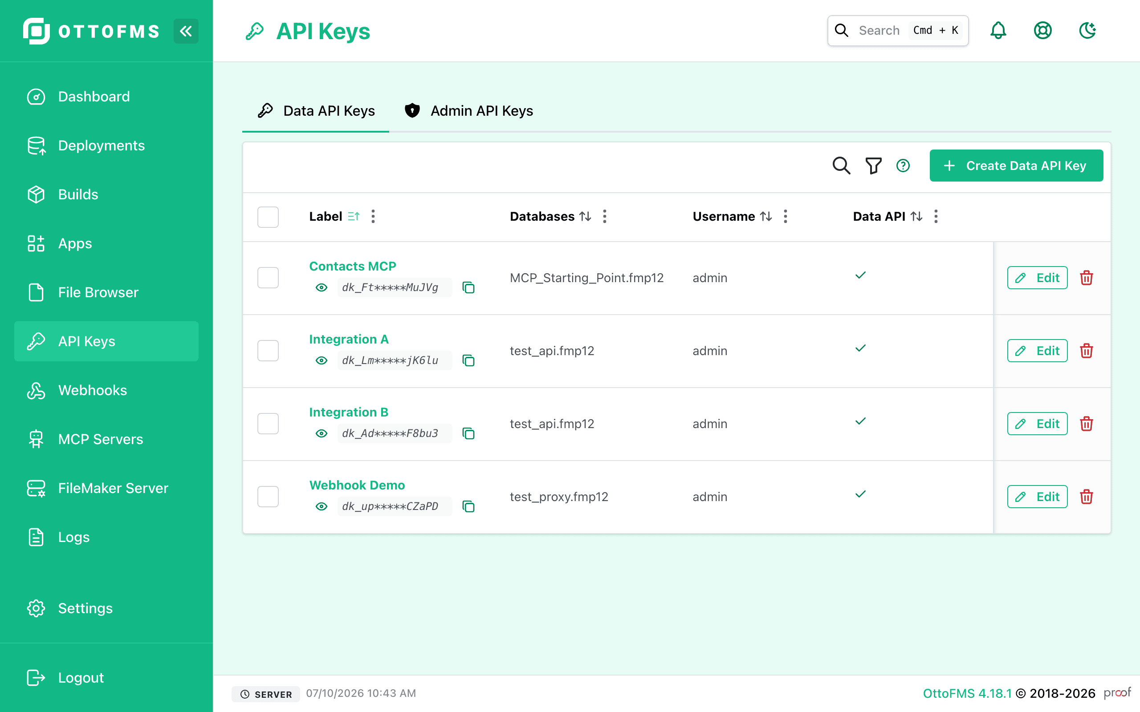Sort by Databases column arrows
This screenshot has width=1140, height=712.
pos(585,216)
